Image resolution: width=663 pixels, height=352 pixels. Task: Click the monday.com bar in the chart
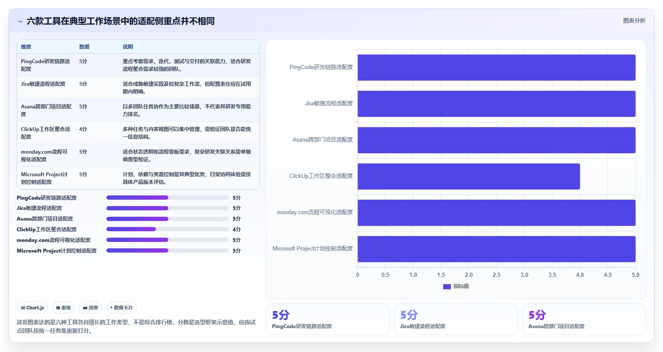(496, 212)
